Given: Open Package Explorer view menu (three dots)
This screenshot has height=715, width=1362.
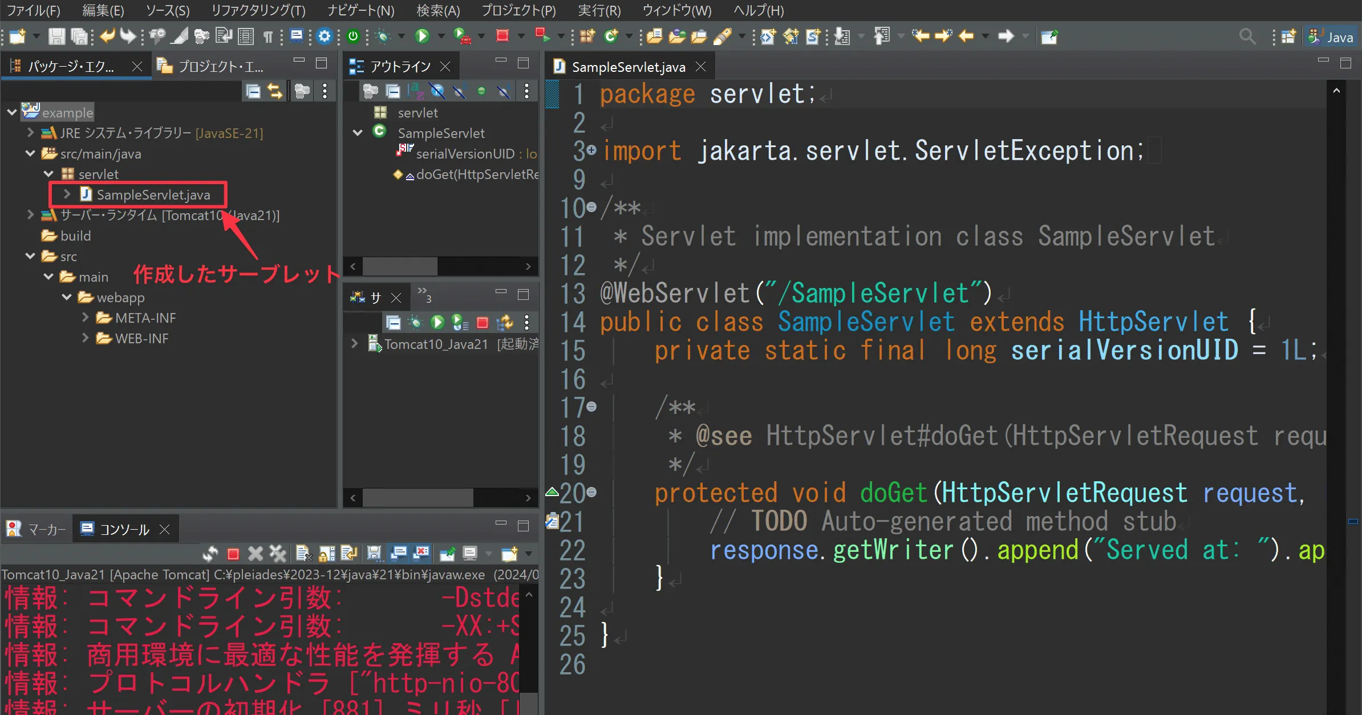Looking at the screenshot, I should click(x=325, y=91).
